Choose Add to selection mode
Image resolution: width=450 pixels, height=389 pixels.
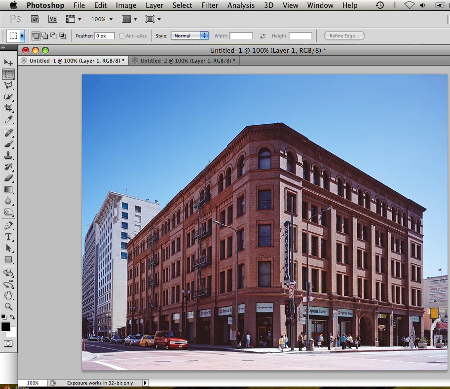[x=45, y=36]
